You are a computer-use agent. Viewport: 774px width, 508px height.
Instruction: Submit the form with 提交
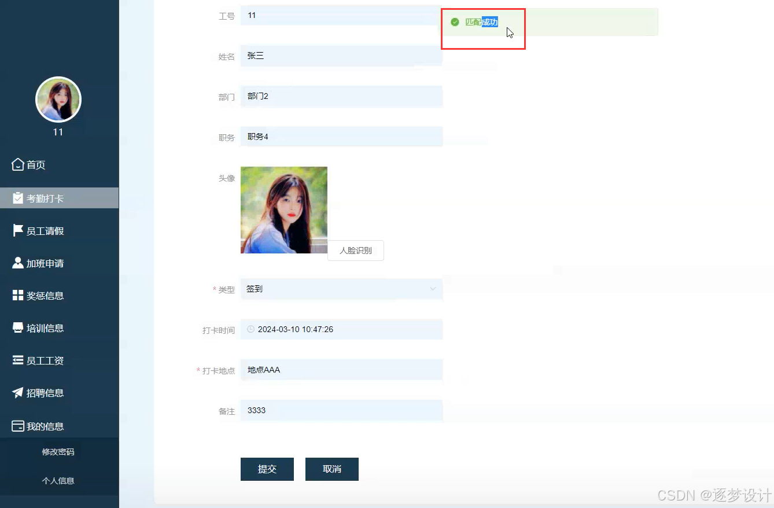(267, 469)
